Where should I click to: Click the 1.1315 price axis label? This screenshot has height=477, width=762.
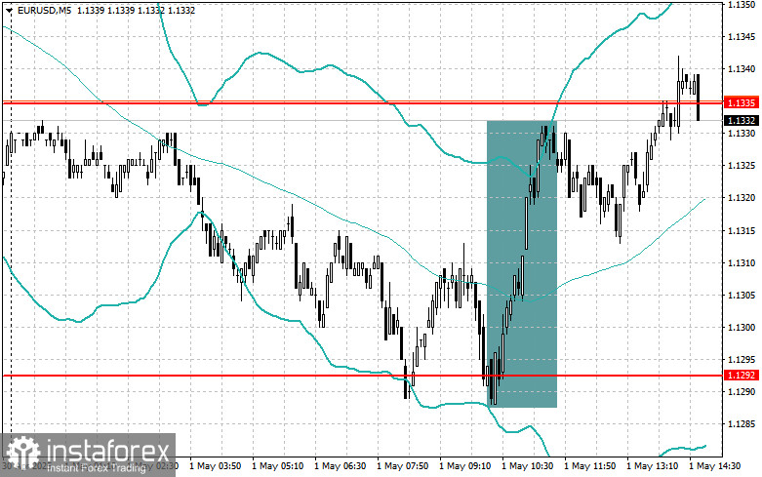point(742,230)
